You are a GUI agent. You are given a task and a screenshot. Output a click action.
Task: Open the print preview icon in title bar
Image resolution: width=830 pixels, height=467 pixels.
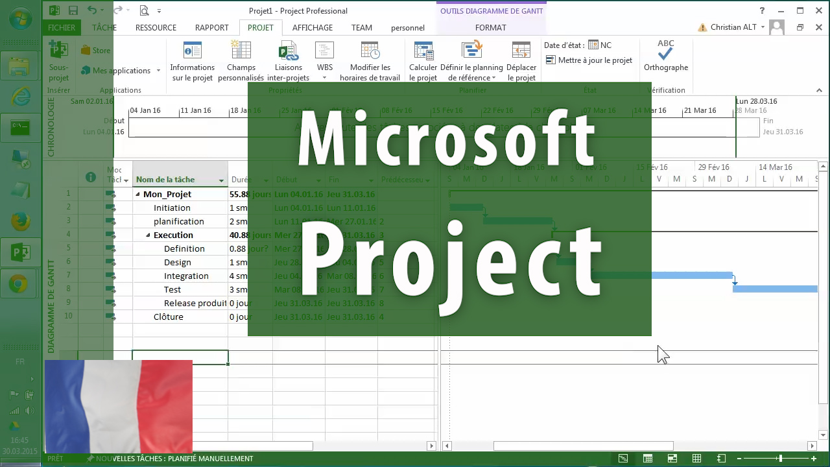tap(144, 10)
